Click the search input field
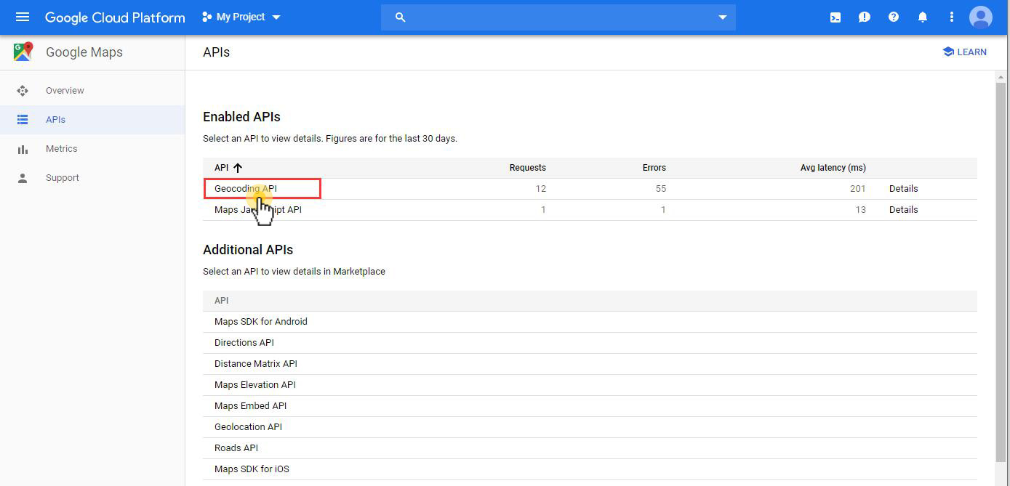This screenshot has height=486, width=1010. (558, 17)
